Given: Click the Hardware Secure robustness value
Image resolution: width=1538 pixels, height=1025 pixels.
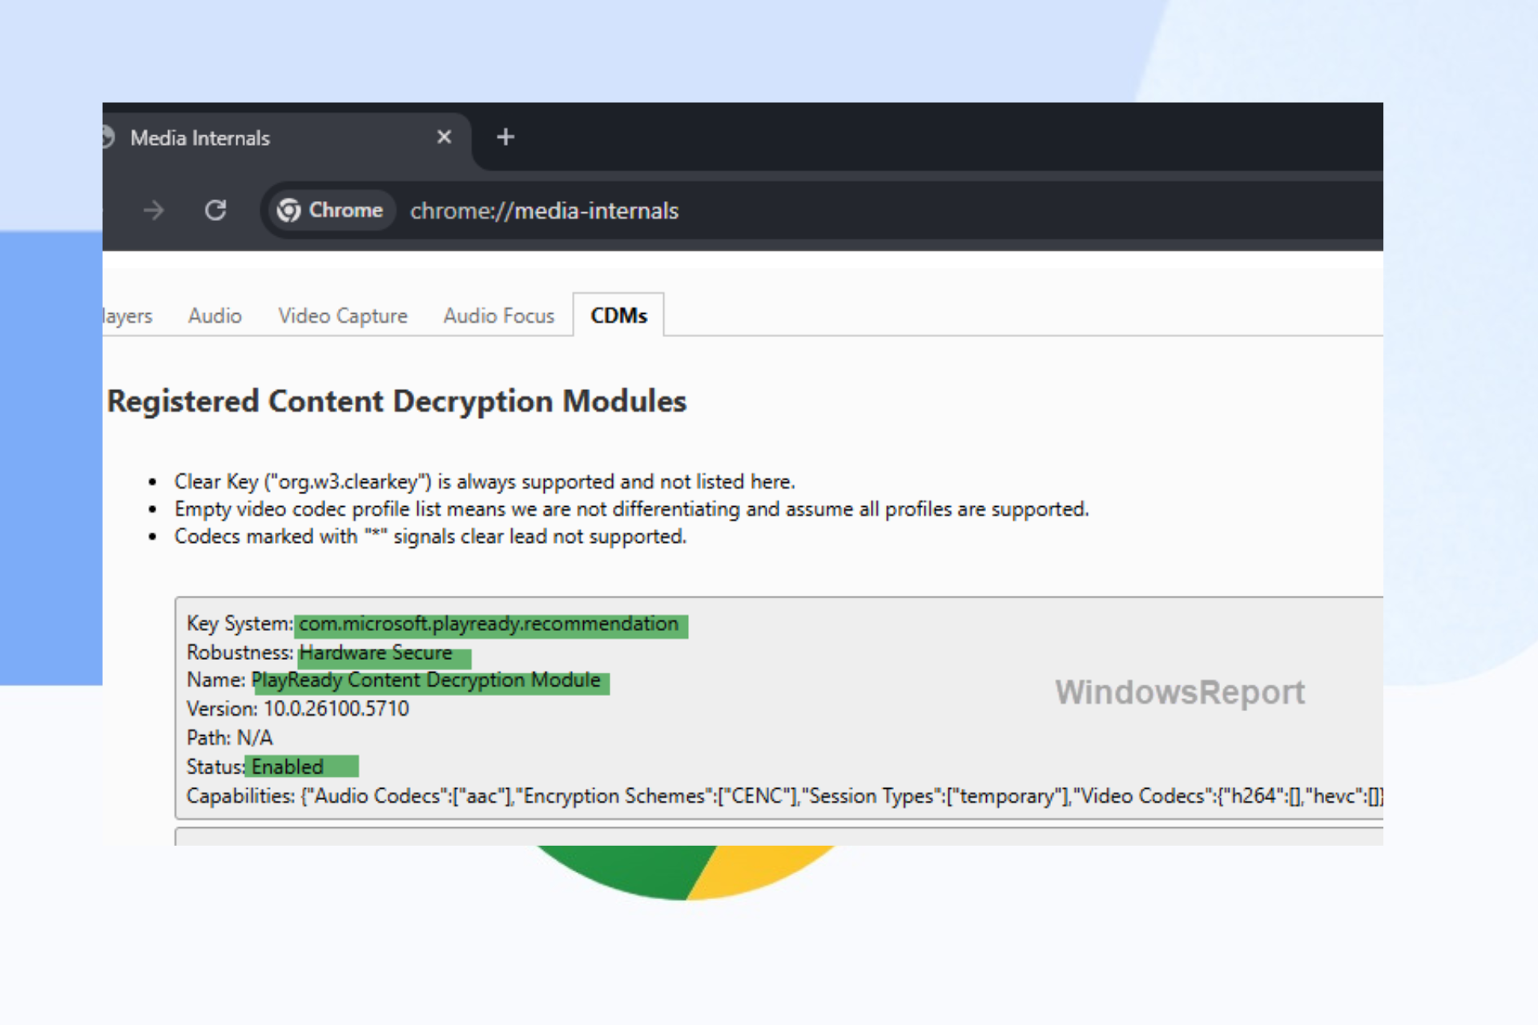Looking at the screenshot, I should point(374,653).
